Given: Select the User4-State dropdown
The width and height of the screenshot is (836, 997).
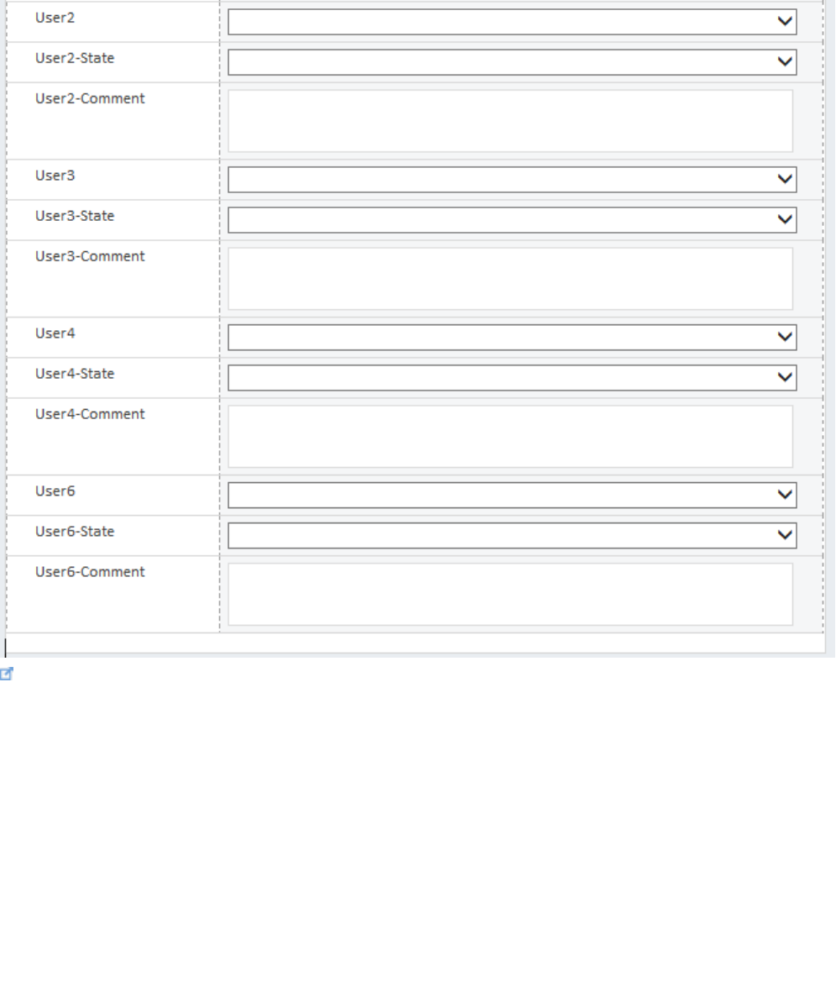Looking at the screenshot, I should click(512, 378).
